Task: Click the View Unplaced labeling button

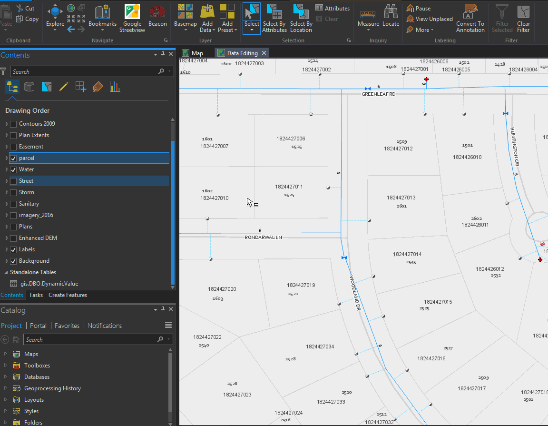Action: point(430,19)
